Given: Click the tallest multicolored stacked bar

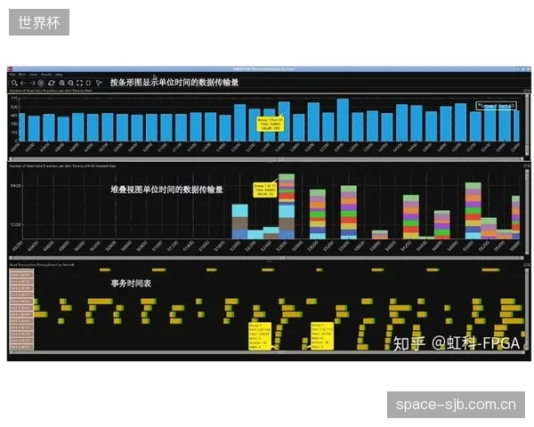Looking at the screenshot, I should (287, 206).
